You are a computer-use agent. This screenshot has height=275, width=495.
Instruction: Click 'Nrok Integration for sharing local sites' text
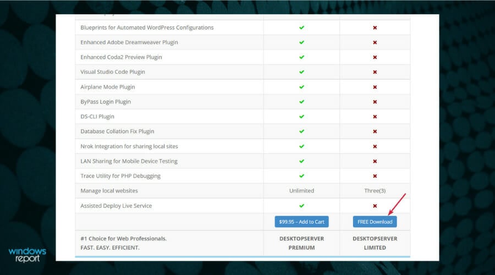tap(129, 146)
